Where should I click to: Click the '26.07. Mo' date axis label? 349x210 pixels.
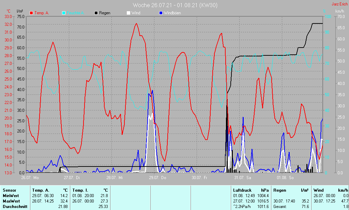[x=30, y=178]
